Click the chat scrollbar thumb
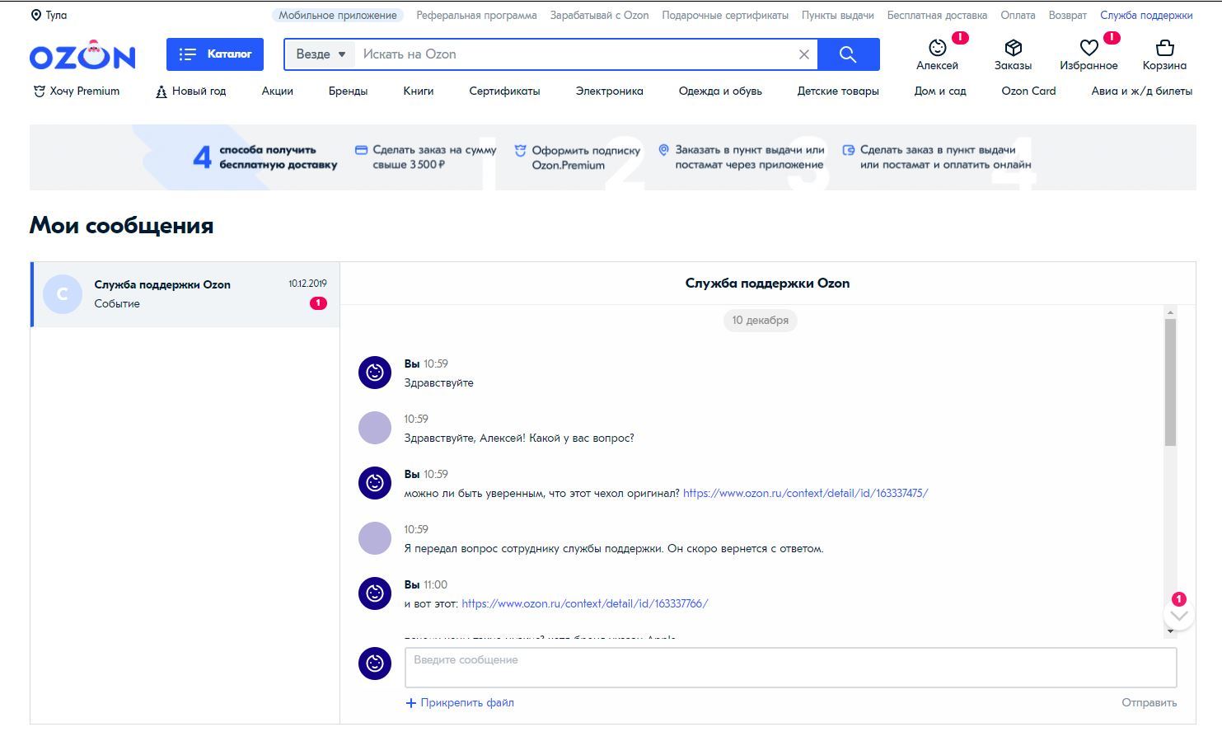 1170,383
